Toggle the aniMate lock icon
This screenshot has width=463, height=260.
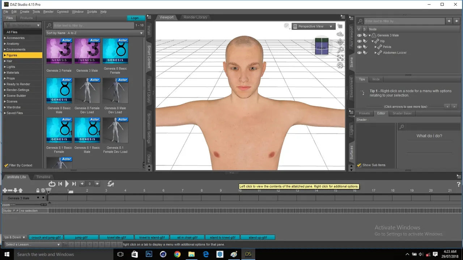(38, 190)
